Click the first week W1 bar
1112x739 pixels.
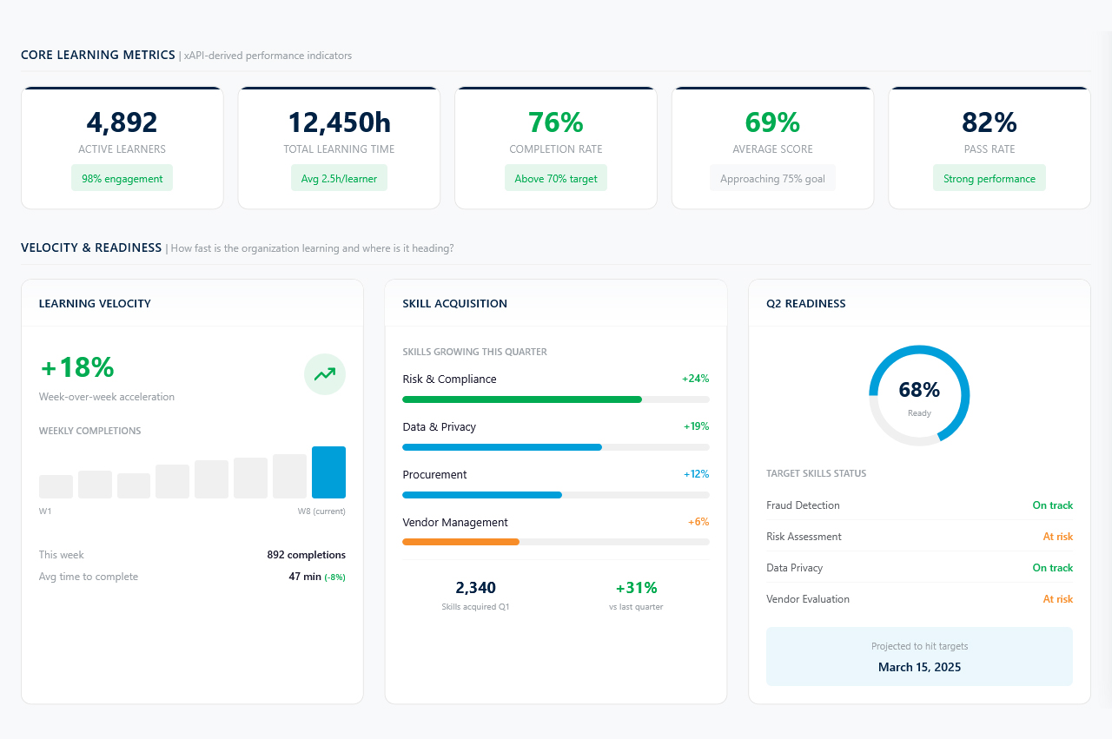pos(56,486)
